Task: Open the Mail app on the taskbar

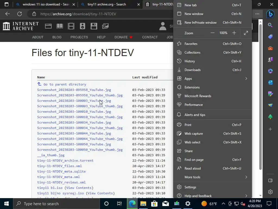Action: point(165,204)
